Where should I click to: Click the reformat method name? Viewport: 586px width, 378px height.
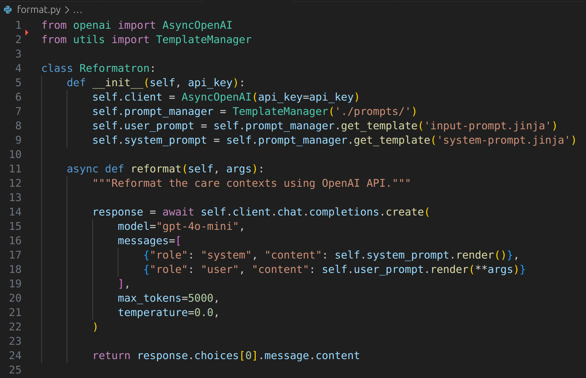[x=156, y=169]
